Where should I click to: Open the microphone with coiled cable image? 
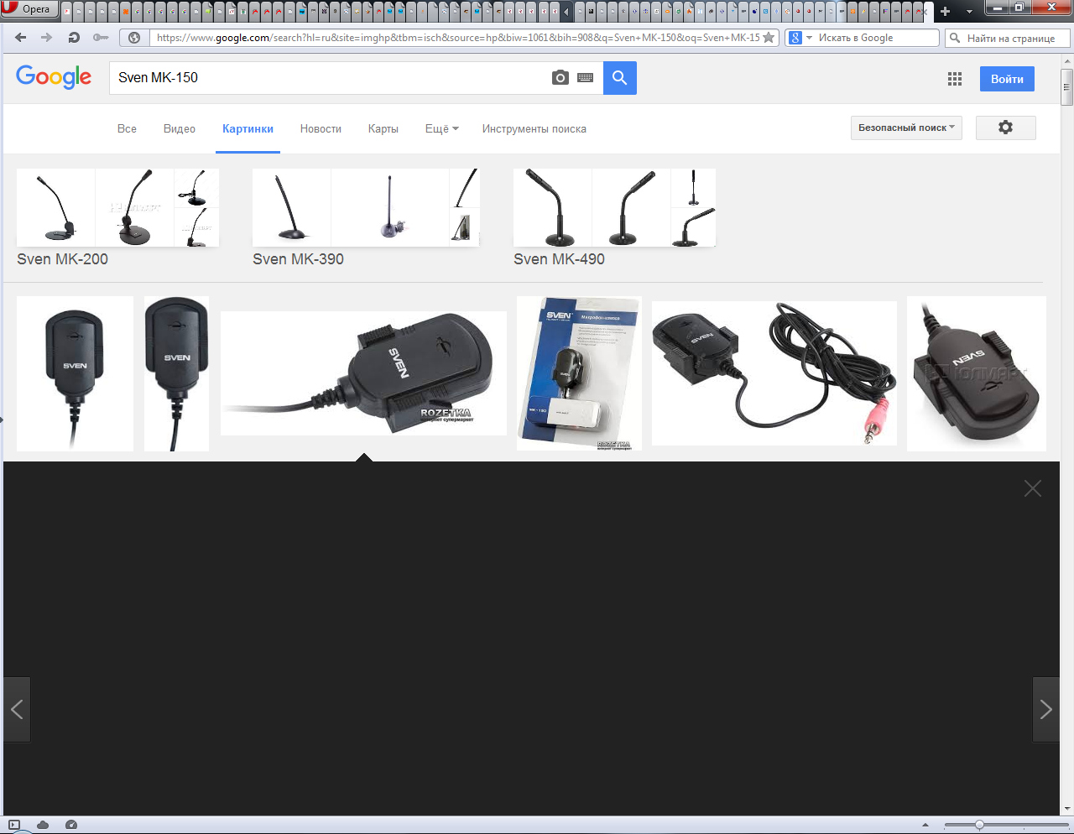click(774, 373)
